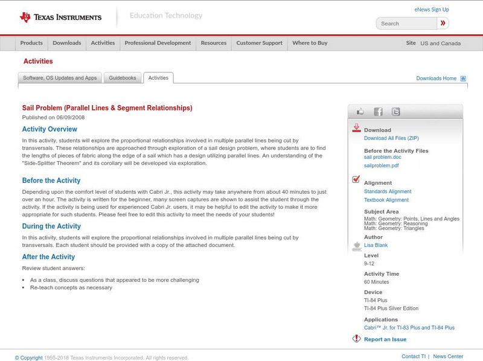
Task: Open Cabri Jr. for TI-83 Plus application link
Action: click(x=409, y=328)
